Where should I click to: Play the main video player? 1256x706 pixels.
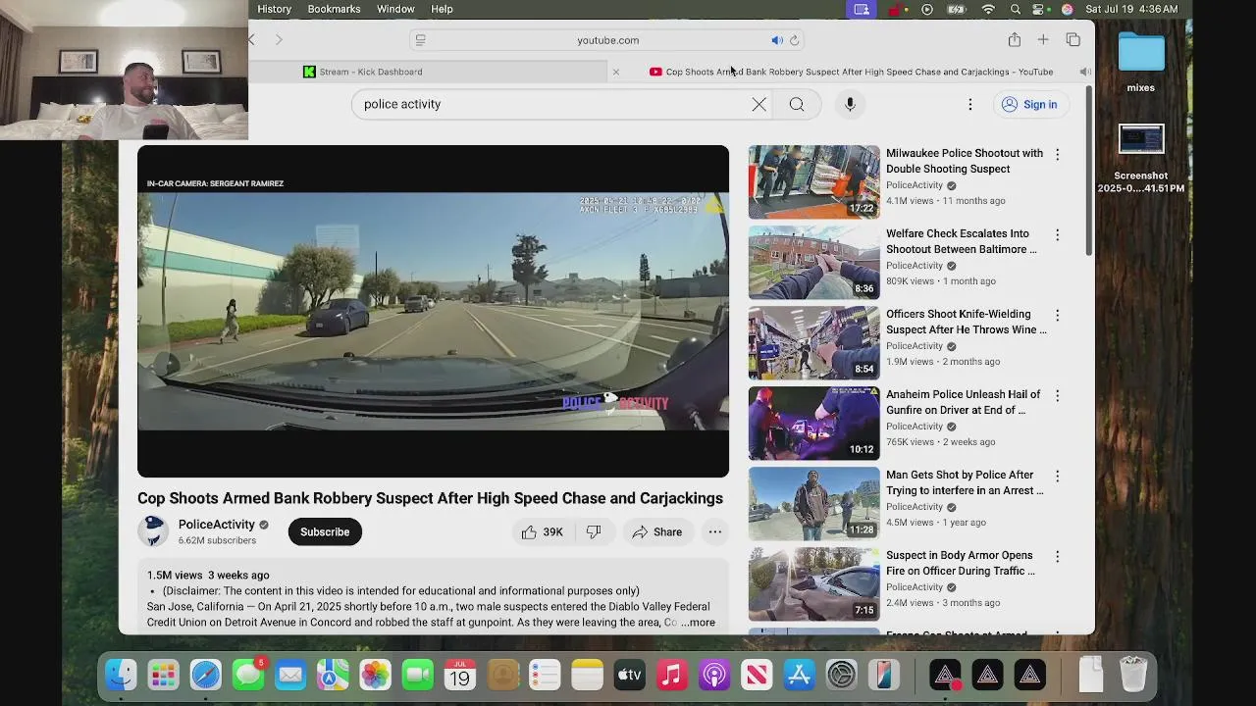pos(433,311)
